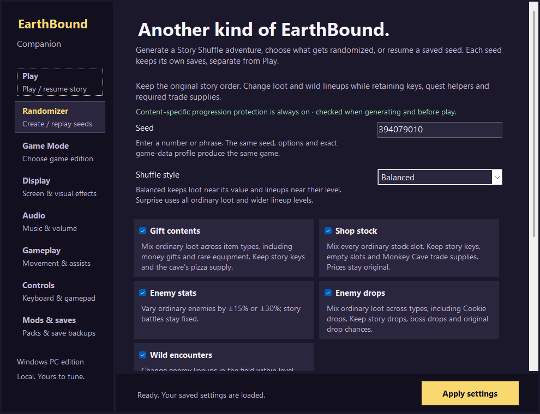This screenshot has width=540, height=414.
Task: Click the Wild encounters card title
Action: [181, 355]
